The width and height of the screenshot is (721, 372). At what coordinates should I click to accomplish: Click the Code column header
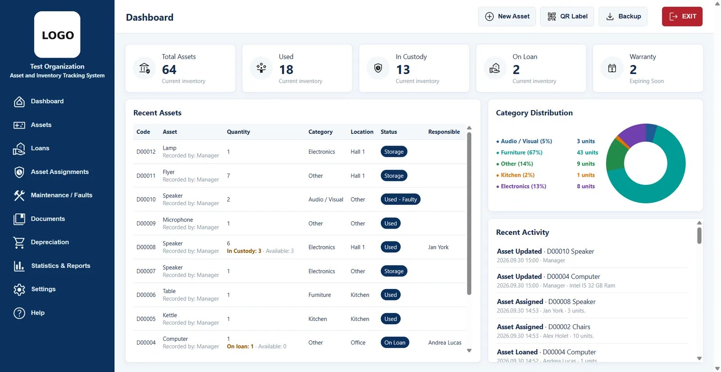143,132
